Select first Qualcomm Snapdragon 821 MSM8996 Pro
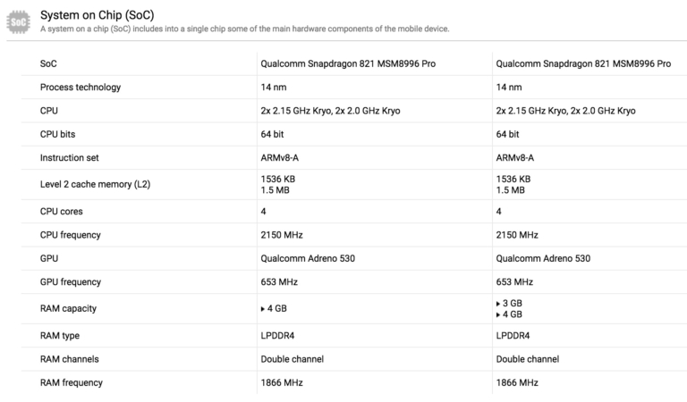The width and height of the screenshot is (687, 402). 347,64
